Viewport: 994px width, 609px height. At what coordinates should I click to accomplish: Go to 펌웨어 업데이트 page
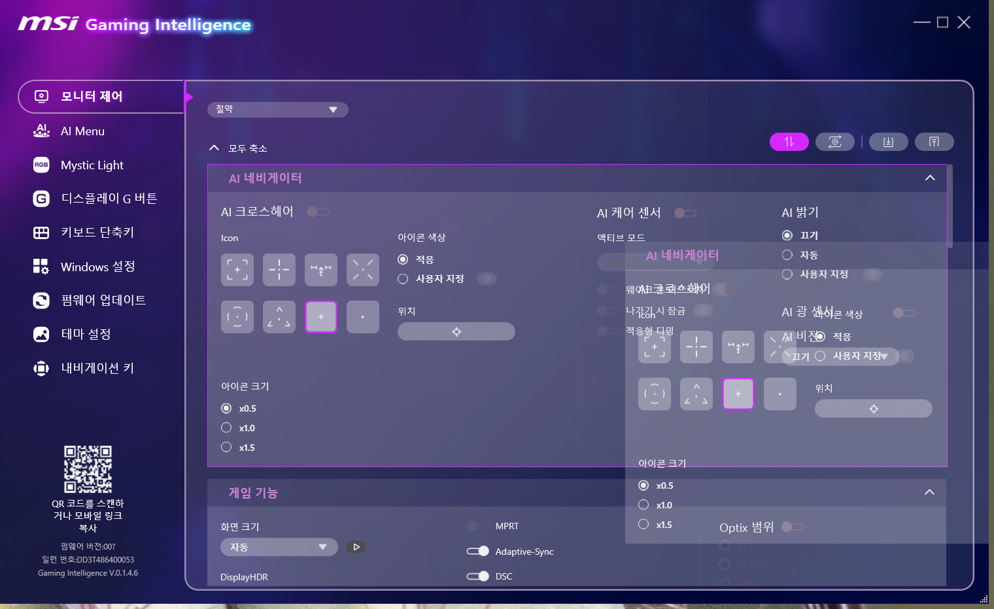tap(103, 300)
